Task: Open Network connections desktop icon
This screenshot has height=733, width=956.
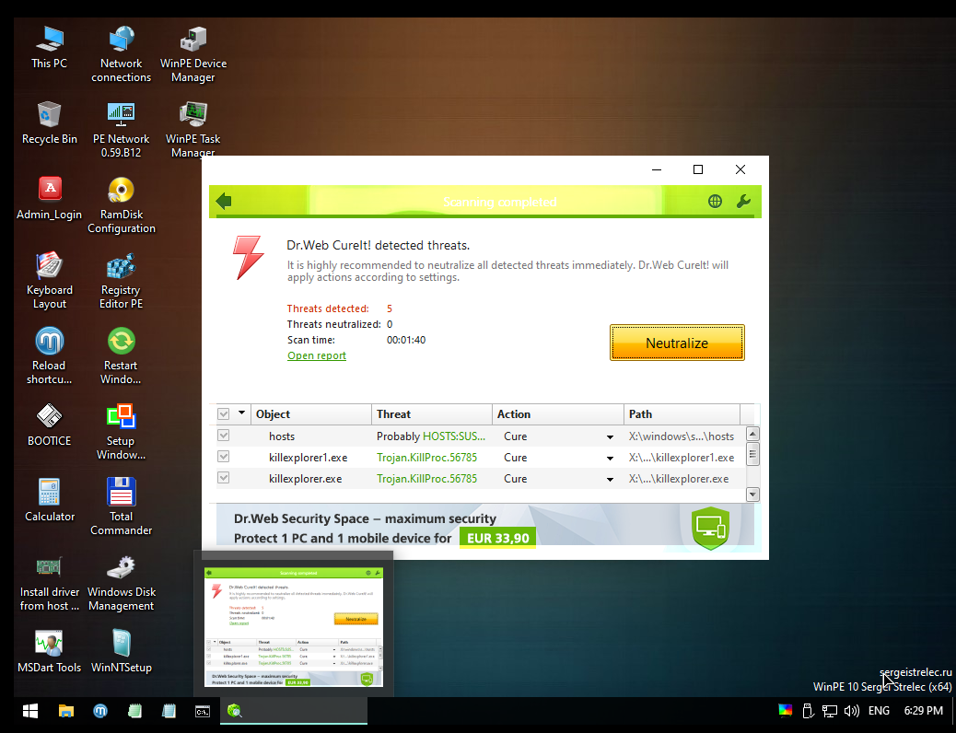Action: point(122,54)
